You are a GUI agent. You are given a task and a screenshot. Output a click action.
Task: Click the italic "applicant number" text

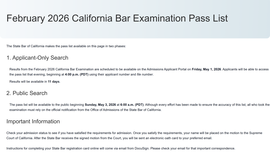[117, 74]
